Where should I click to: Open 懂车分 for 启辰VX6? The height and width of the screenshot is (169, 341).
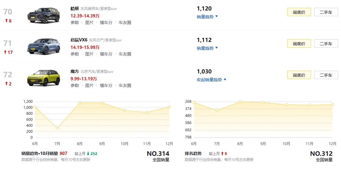tap(106, 54)
